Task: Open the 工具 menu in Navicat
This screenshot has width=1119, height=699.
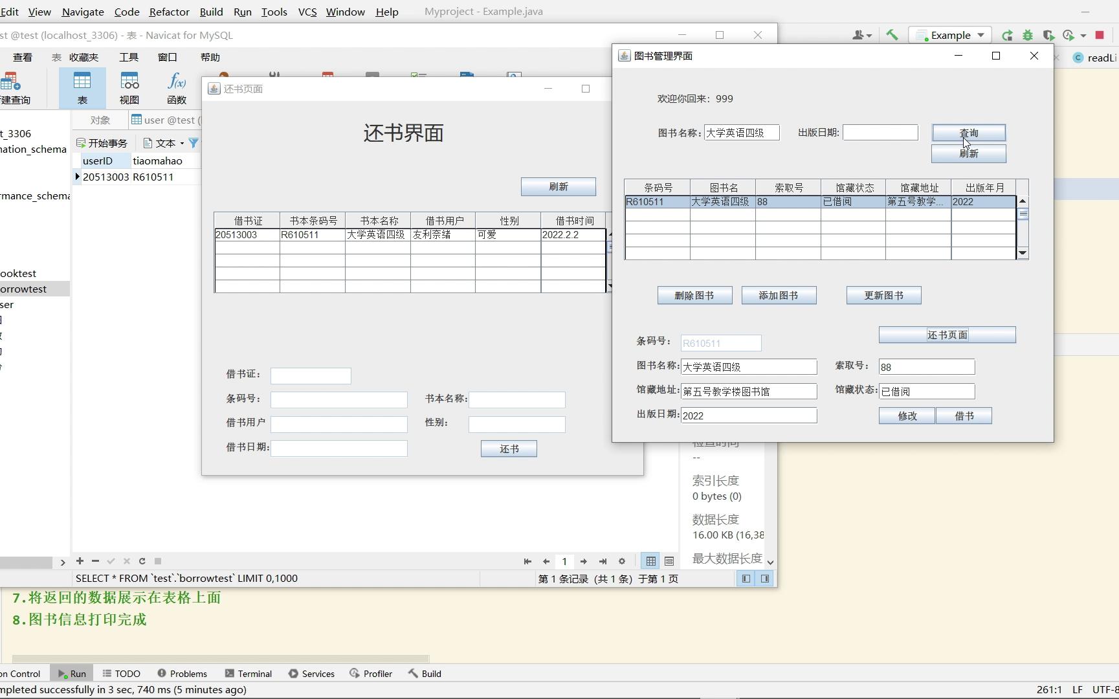Action: pos(129,58)
